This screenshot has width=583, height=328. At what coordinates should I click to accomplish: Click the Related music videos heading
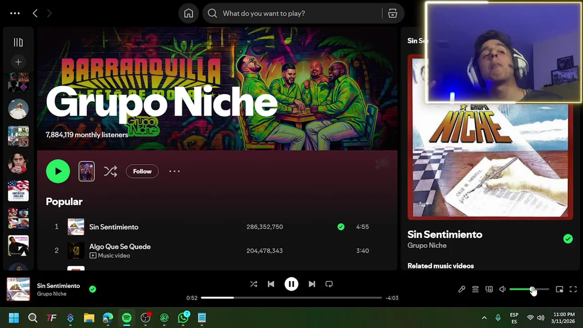(440, 266)
